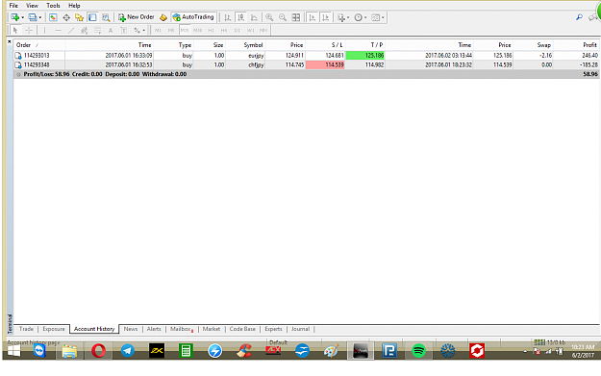Open the Journal tab

[x=300, y=329]
